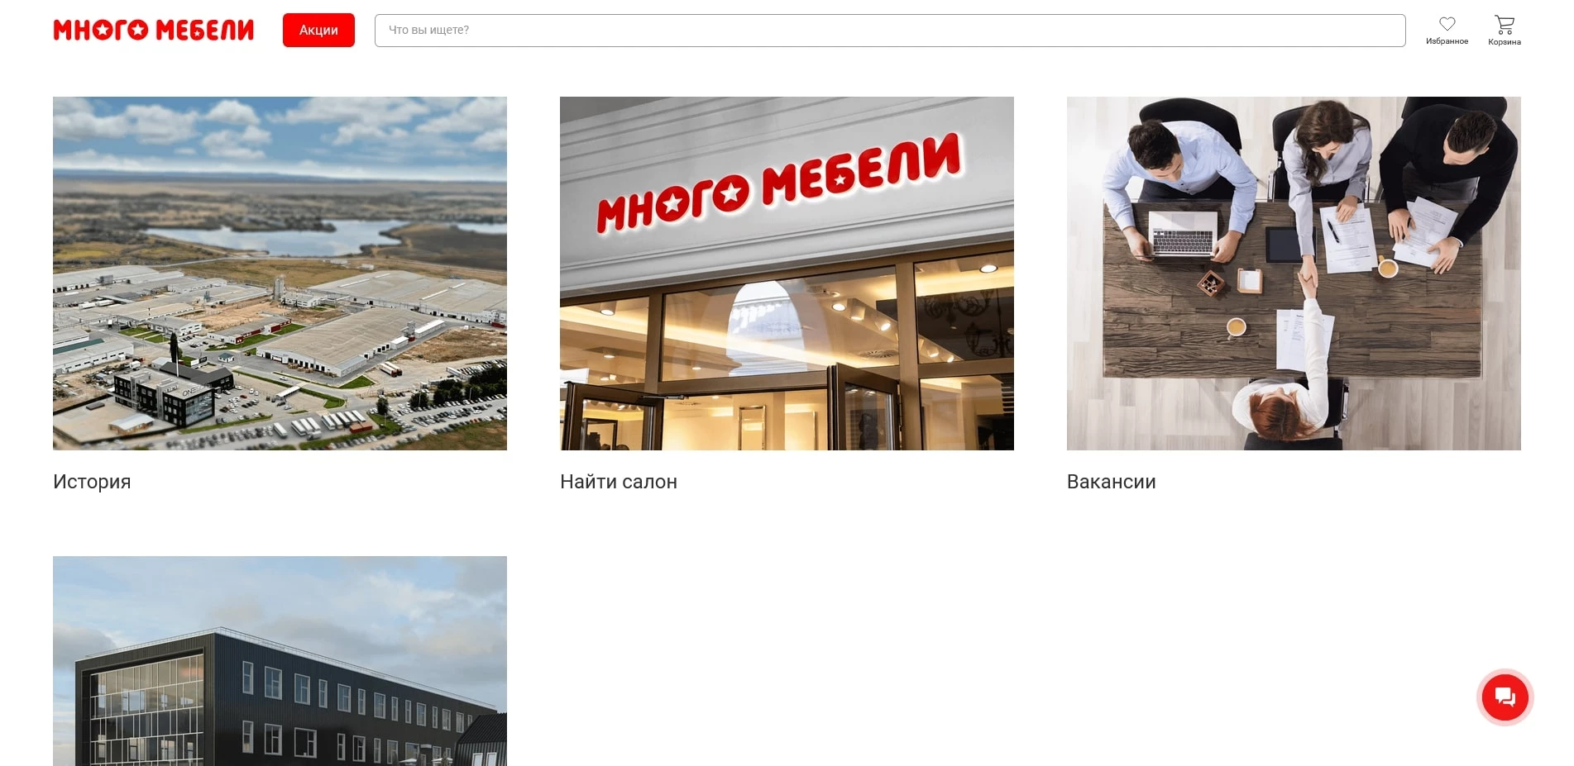This screenshot has height=766, width=1574.
Task: Open the Вакансии page
Action: coord(1111,481)
